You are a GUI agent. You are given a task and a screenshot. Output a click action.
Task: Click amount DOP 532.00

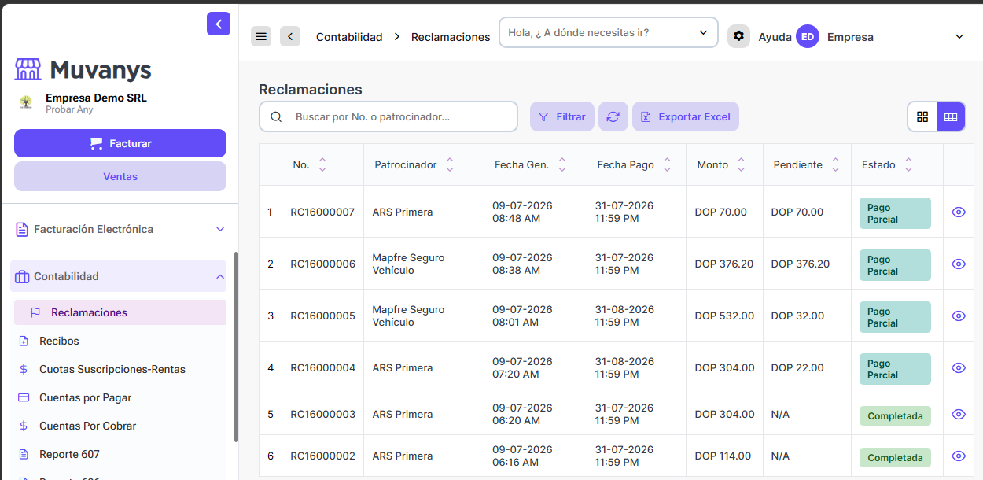pyautogui.click(x=724, y=316)
